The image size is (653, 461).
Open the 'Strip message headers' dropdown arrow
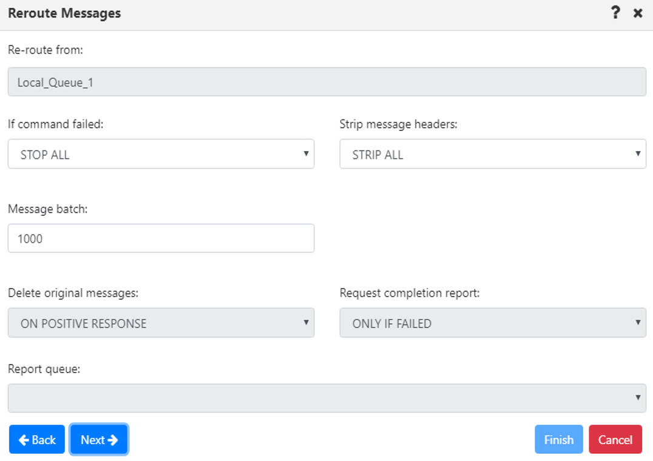tap(638, 154)
